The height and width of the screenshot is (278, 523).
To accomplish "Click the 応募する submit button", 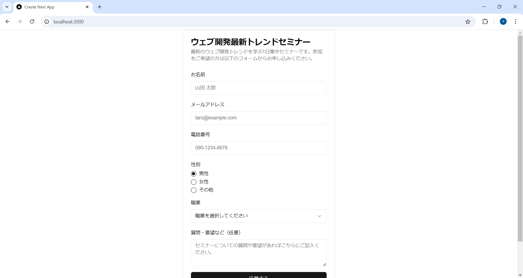I will point(258,276).
